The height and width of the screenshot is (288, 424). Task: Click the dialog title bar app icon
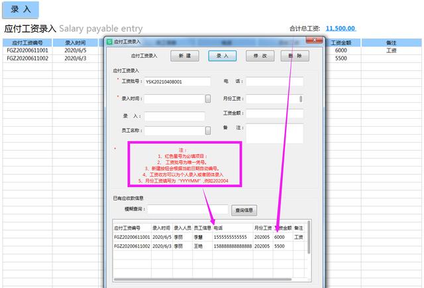pos(109,41)
